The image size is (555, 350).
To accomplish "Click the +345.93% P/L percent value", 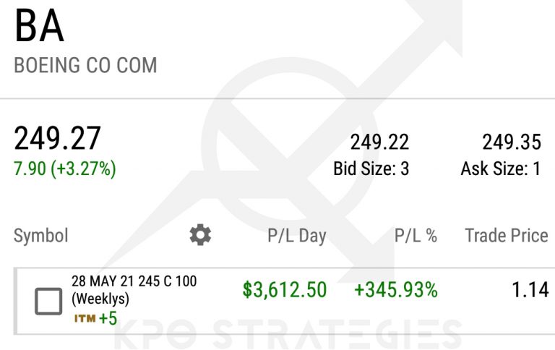I will pos(395,290).
